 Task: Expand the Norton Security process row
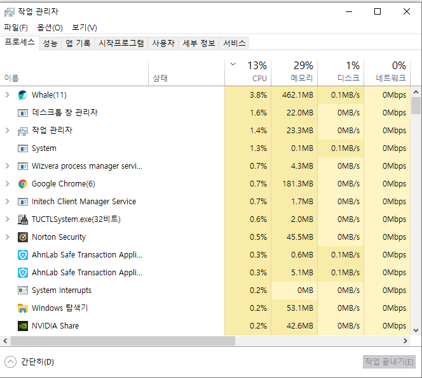click(x=7, y=237)
